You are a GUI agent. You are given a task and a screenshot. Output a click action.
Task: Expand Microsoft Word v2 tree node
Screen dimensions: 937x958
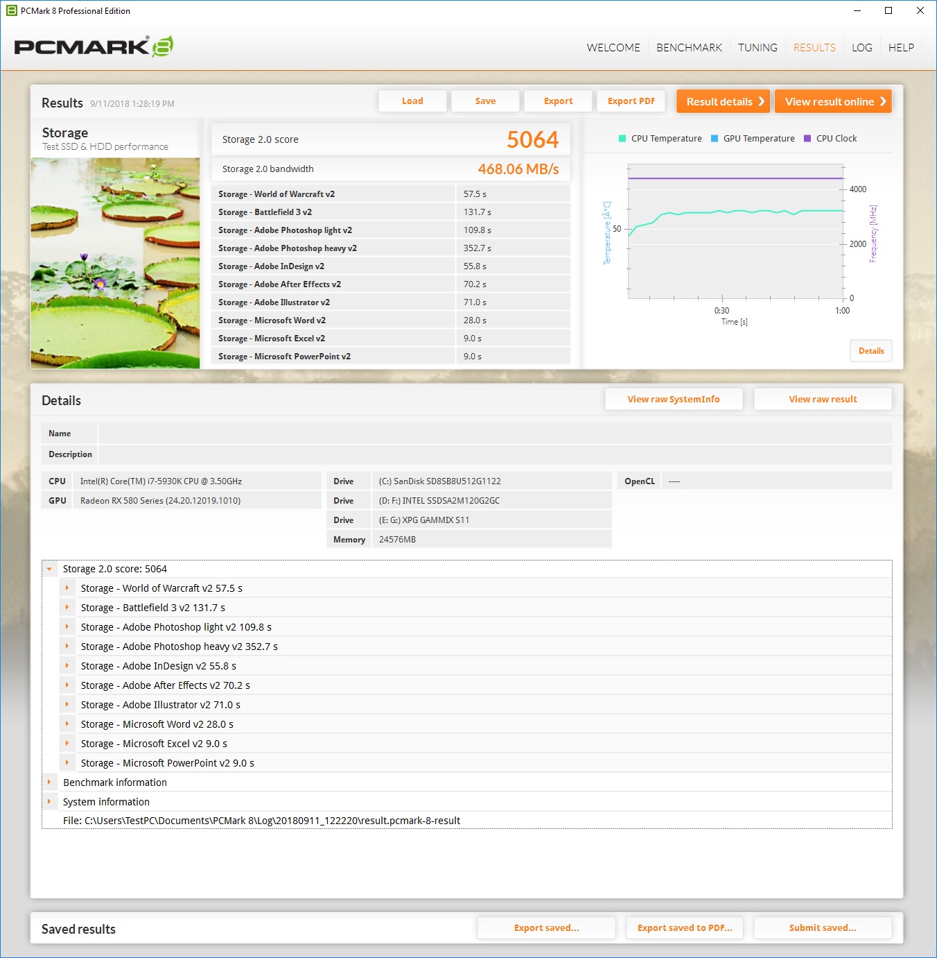click(x=67, y=724)
